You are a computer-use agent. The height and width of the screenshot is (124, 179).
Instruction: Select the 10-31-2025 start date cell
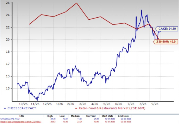point(110,122)
